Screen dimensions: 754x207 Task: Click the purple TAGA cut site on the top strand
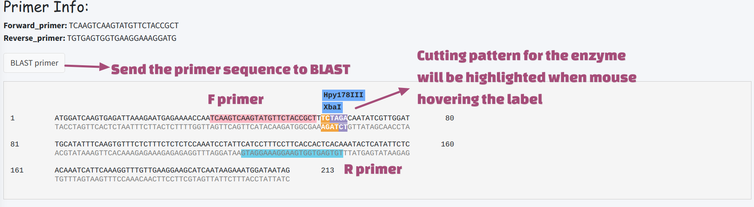(x=339, y=118)
